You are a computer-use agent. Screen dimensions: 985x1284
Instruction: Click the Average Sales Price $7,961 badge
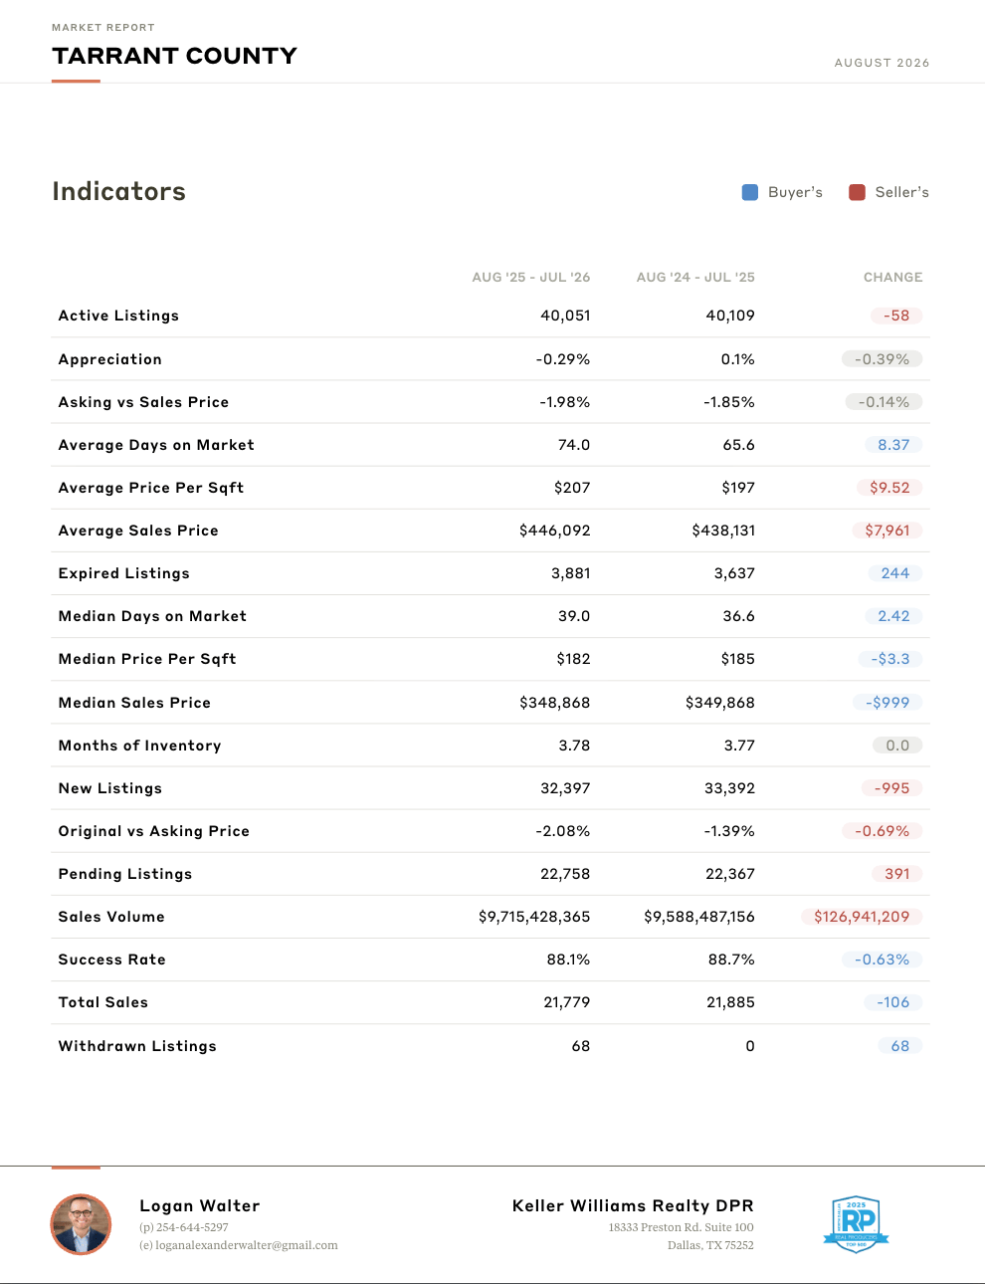coord(887,531)
